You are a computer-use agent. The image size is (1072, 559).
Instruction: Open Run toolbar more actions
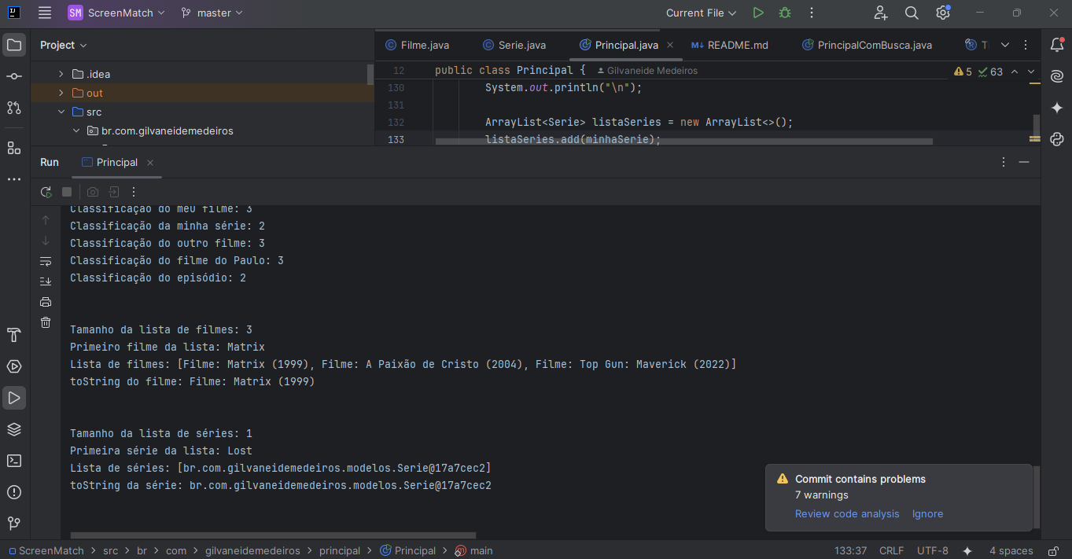[134, 192]
